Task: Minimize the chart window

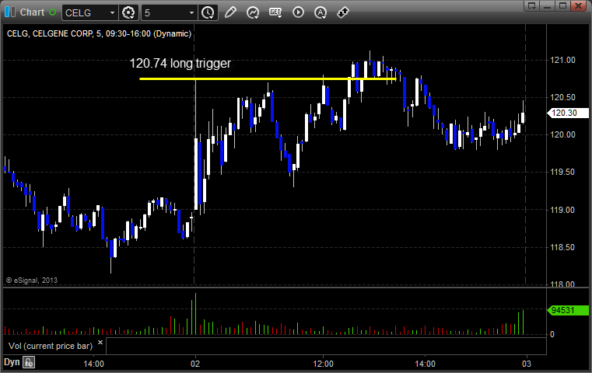Action: click(x=548, y=5)
